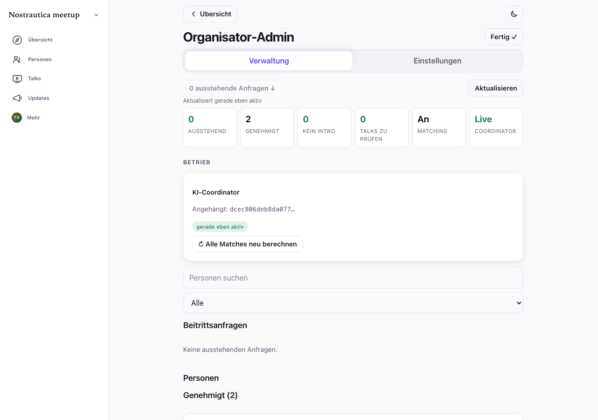Open the Talks video icon in sidebar
598x420 pixels.
pos(17,79)
